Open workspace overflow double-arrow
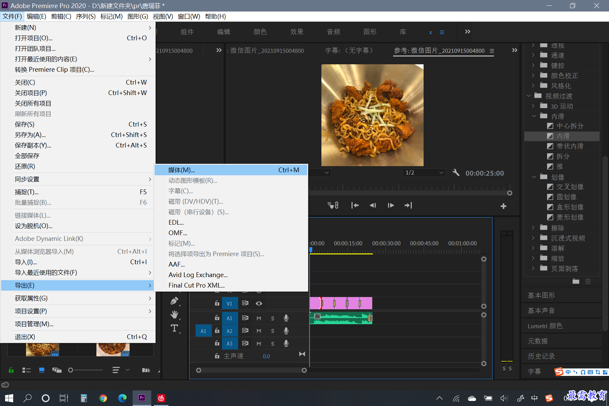This screenshot has width=609, height=406. 468,31
